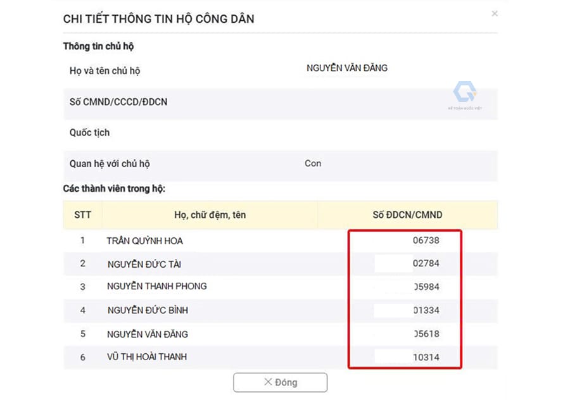Click the ID number ending 06738
570x400 pixels.
tap(426, 241)
